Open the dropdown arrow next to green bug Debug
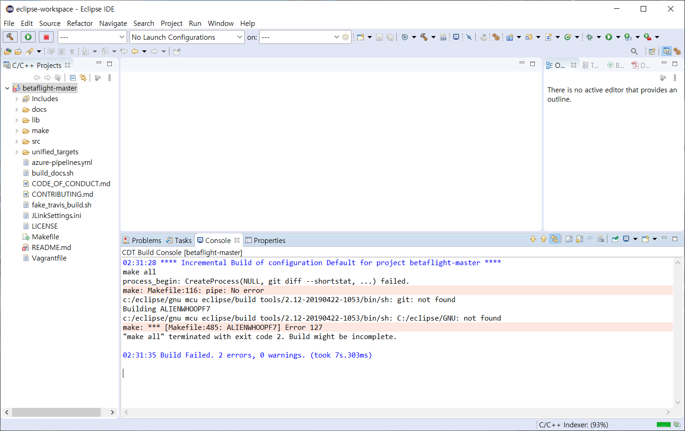Image resolution: width=685 pixels, height=431 pixels. pos(599,37)
